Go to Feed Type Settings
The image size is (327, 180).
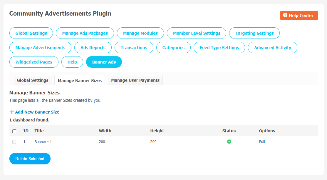219,48
